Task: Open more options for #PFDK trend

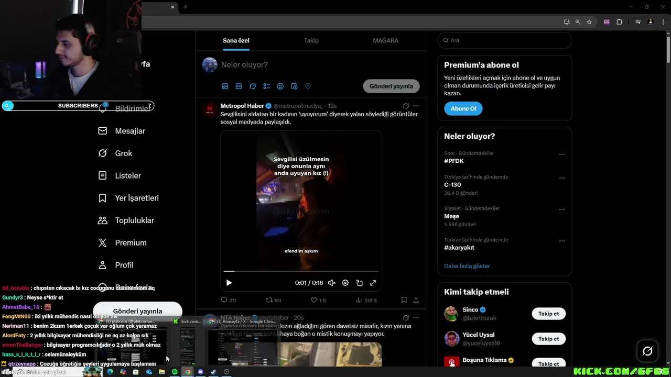Action: 562,154
